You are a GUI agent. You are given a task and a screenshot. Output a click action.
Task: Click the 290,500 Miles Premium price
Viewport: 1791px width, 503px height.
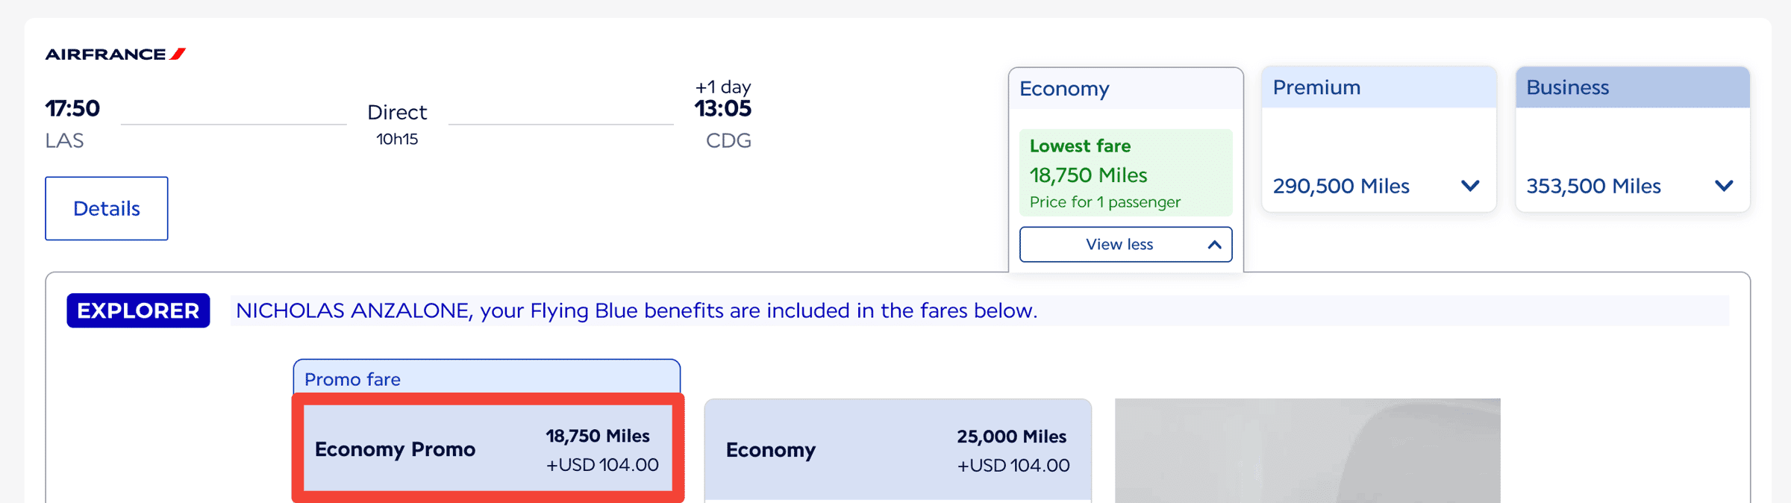(1341, 186)
